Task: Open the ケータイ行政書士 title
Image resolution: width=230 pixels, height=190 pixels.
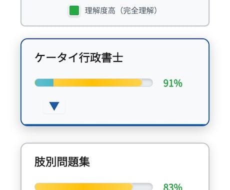Action: [79, 57]
